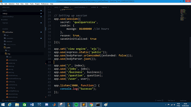Open avatar.svg file icon
191x107 pixels.
7,63
